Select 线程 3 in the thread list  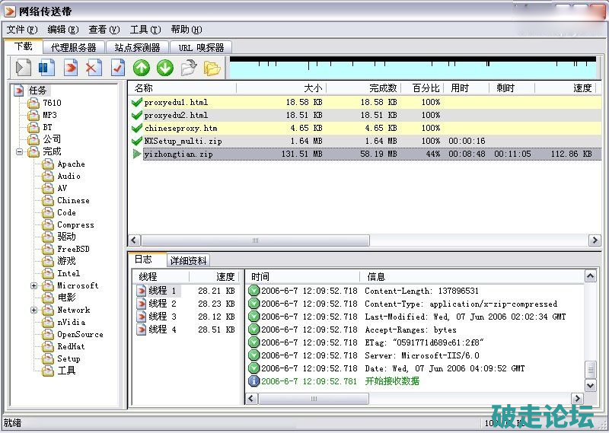click(162, 317)
